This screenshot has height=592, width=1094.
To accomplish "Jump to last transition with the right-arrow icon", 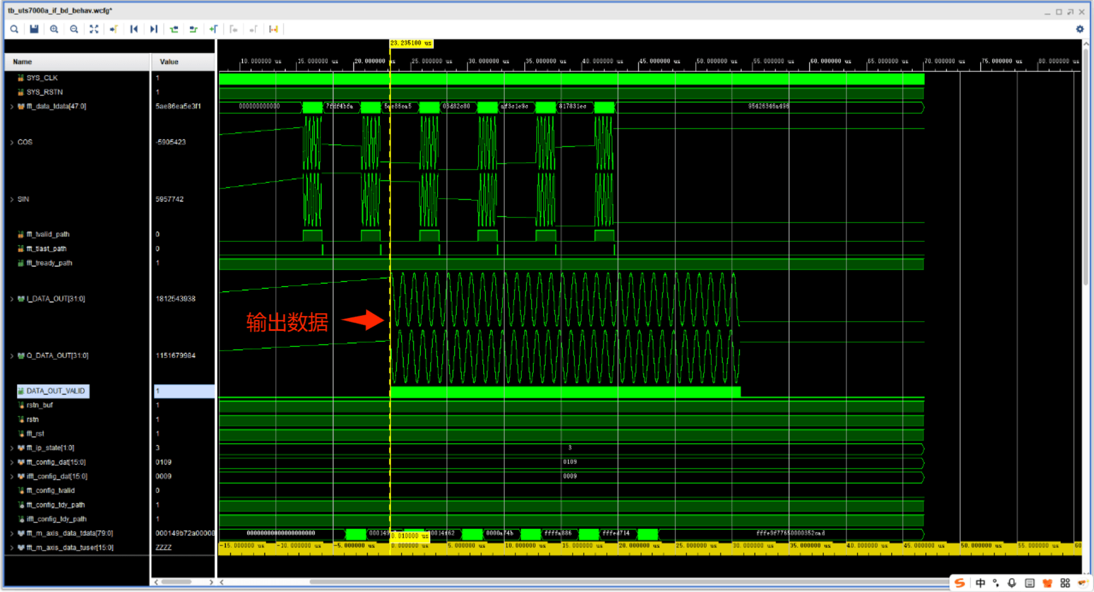I will (x=154, y=29).
